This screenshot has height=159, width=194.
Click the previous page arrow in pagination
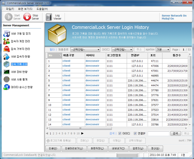click(x=47, y=133)
